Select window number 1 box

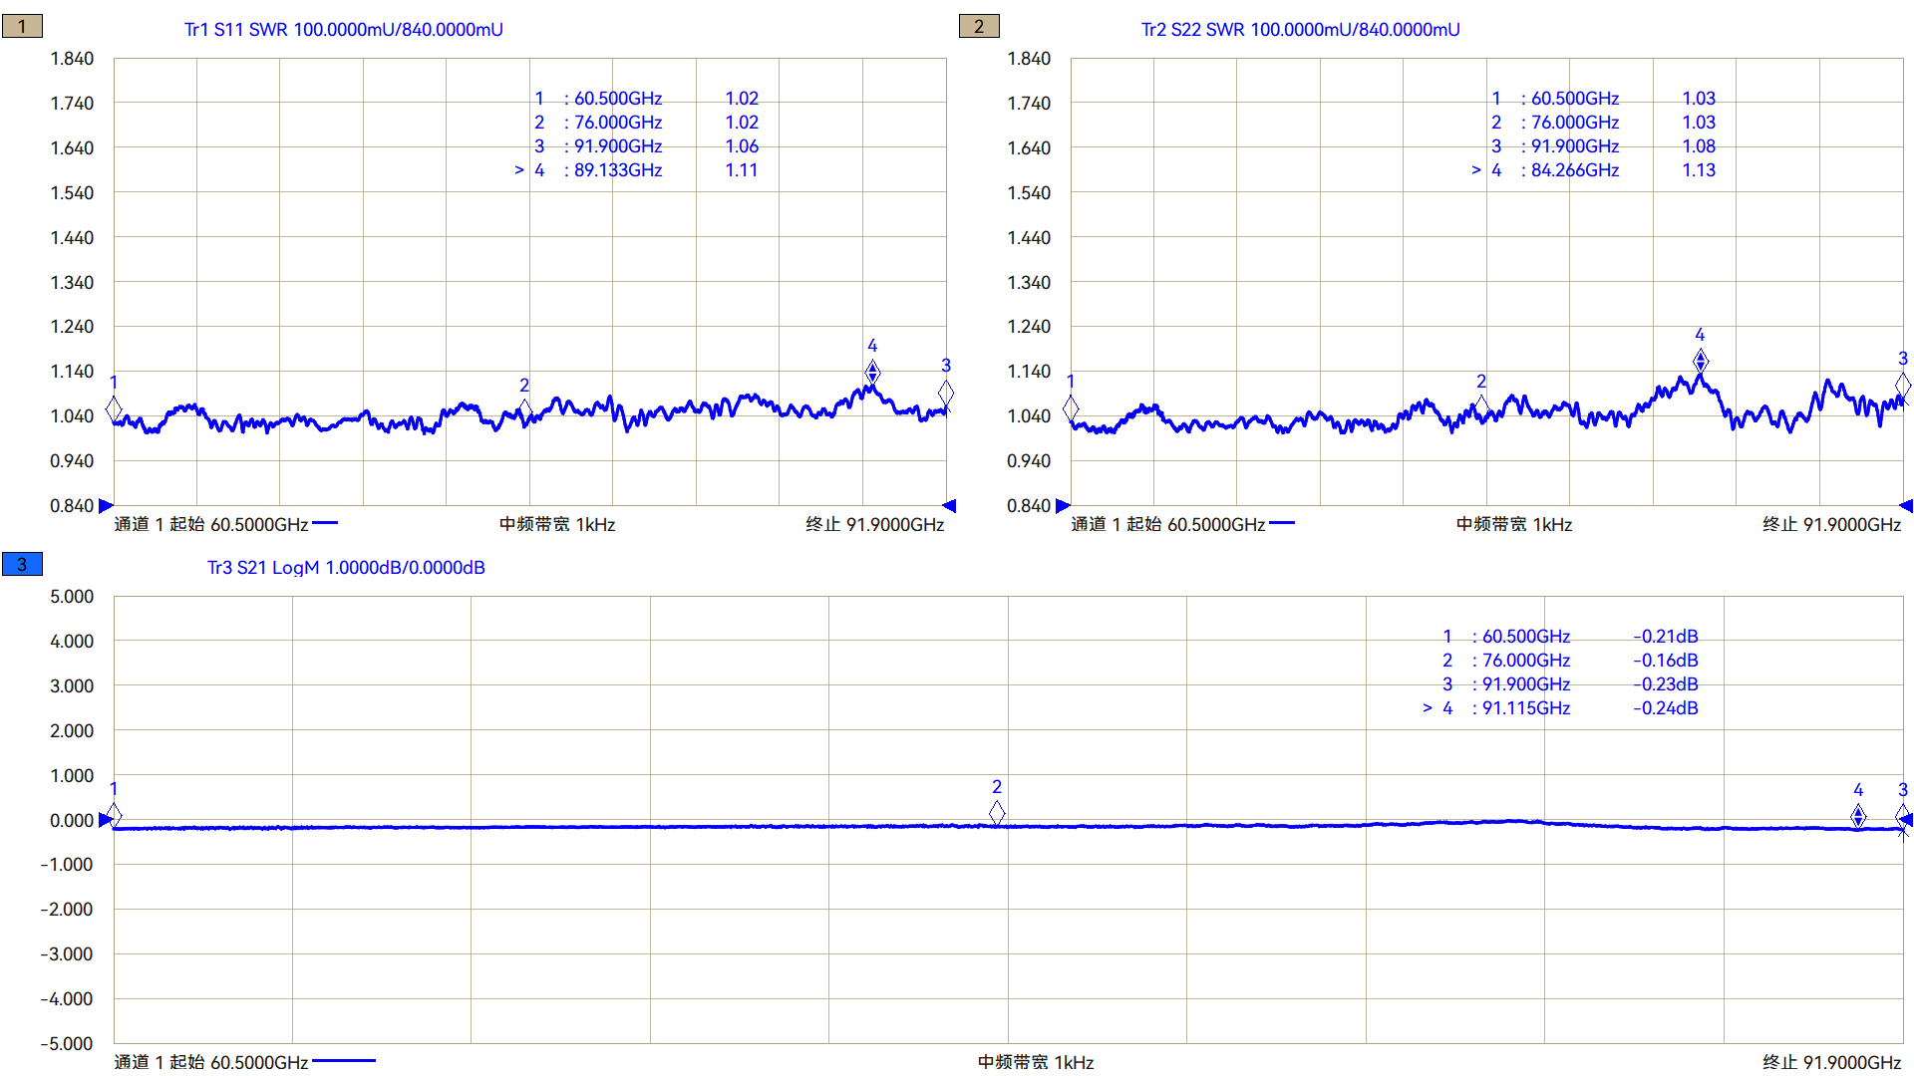coord(22,26)
